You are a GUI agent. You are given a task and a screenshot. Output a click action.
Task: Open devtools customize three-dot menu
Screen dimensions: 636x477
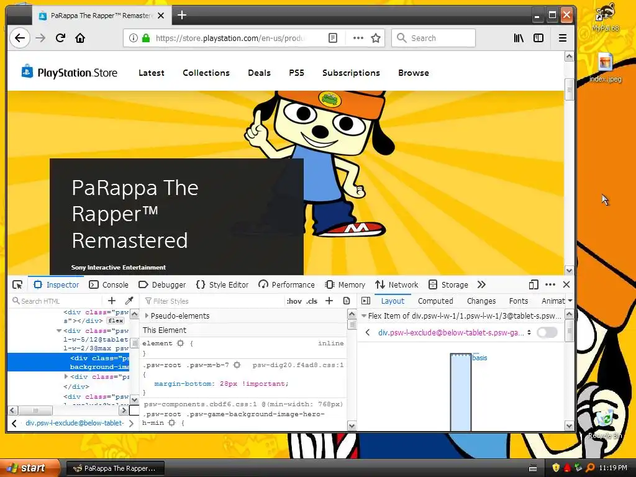click(x=550, y=284)
